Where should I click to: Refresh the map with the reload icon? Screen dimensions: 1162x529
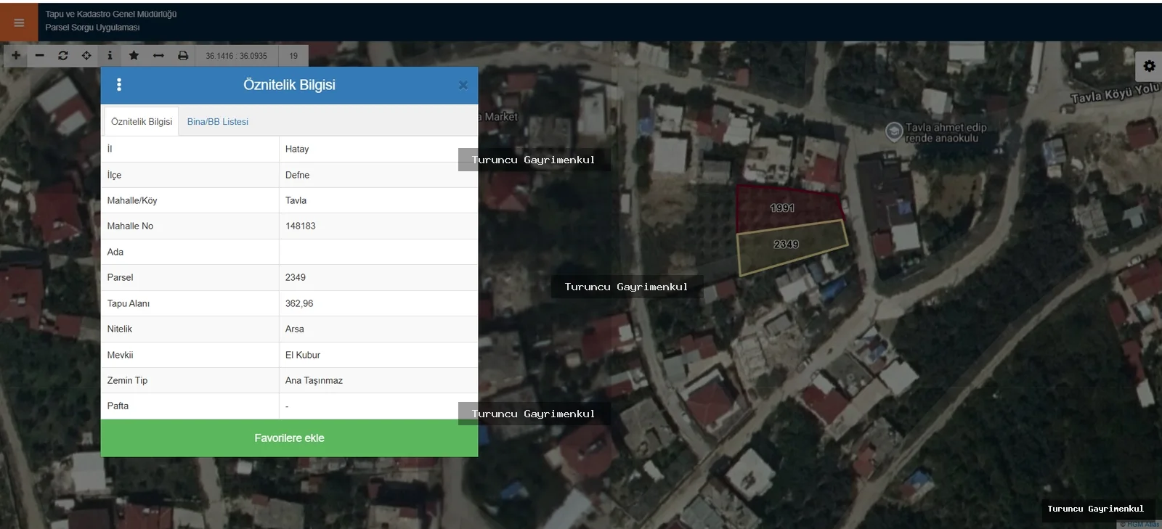coord(63,56)
